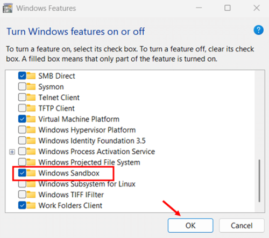Maximize the Windows Features window
The image size is (269, 238).
point(228,8)
